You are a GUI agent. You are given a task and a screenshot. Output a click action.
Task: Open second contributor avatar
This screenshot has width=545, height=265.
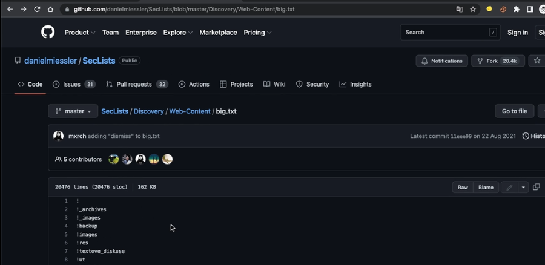(127, 159)
